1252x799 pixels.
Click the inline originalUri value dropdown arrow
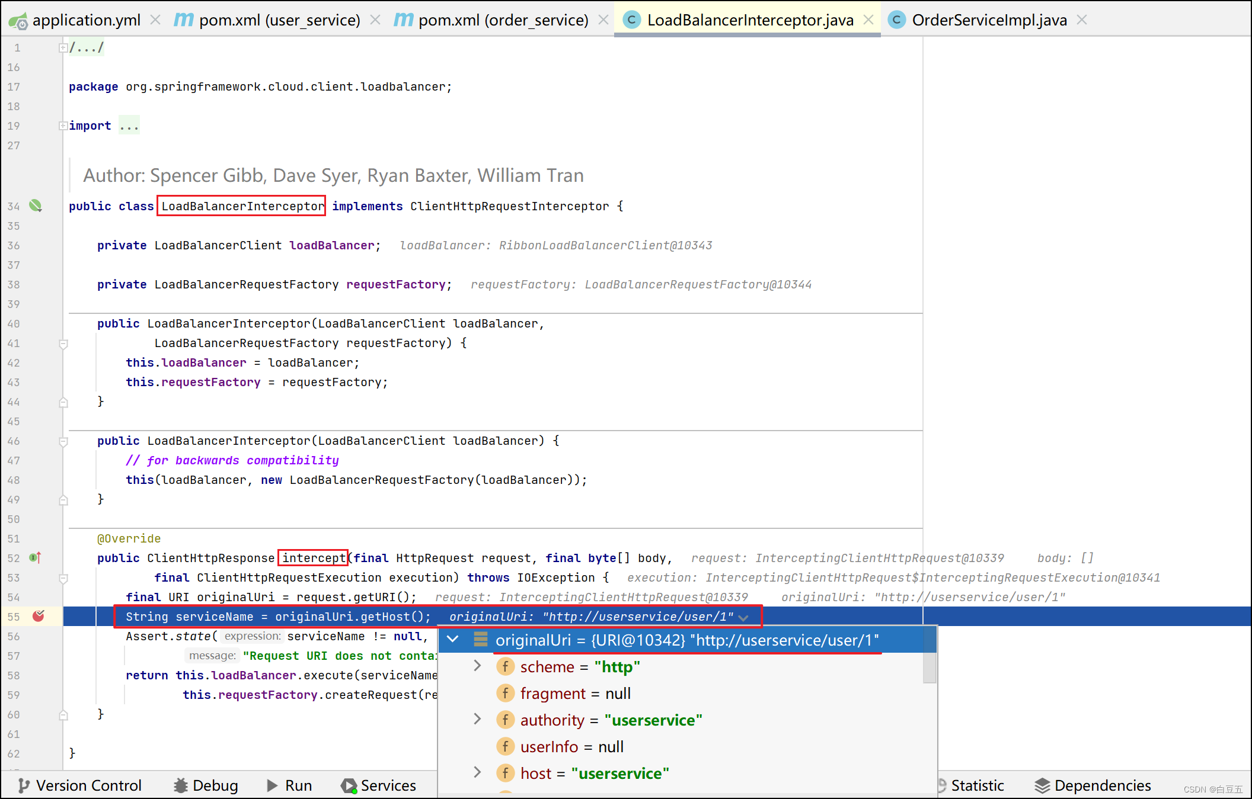[743, 618]
